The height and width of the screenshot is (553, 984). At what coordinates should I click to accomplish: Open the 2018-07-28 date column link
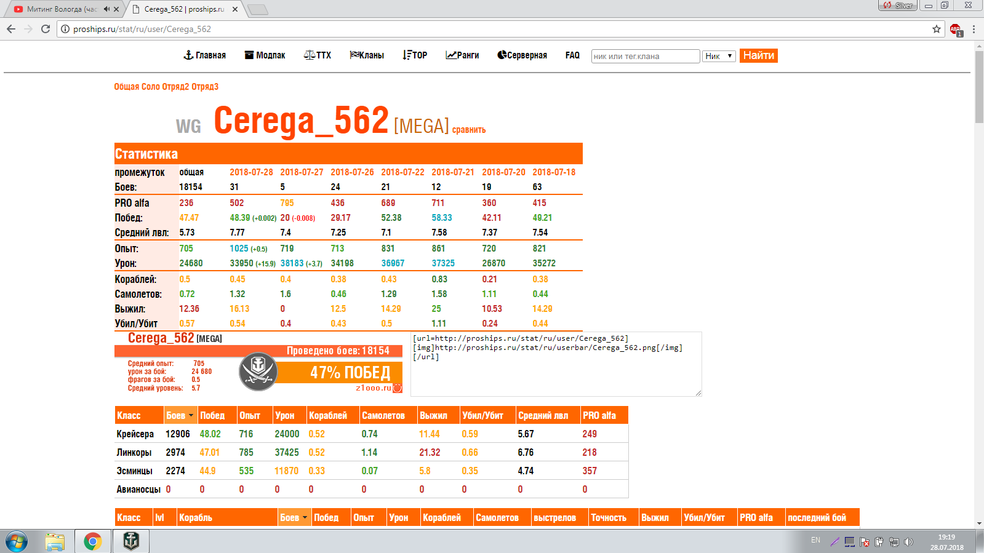[251, 172]
